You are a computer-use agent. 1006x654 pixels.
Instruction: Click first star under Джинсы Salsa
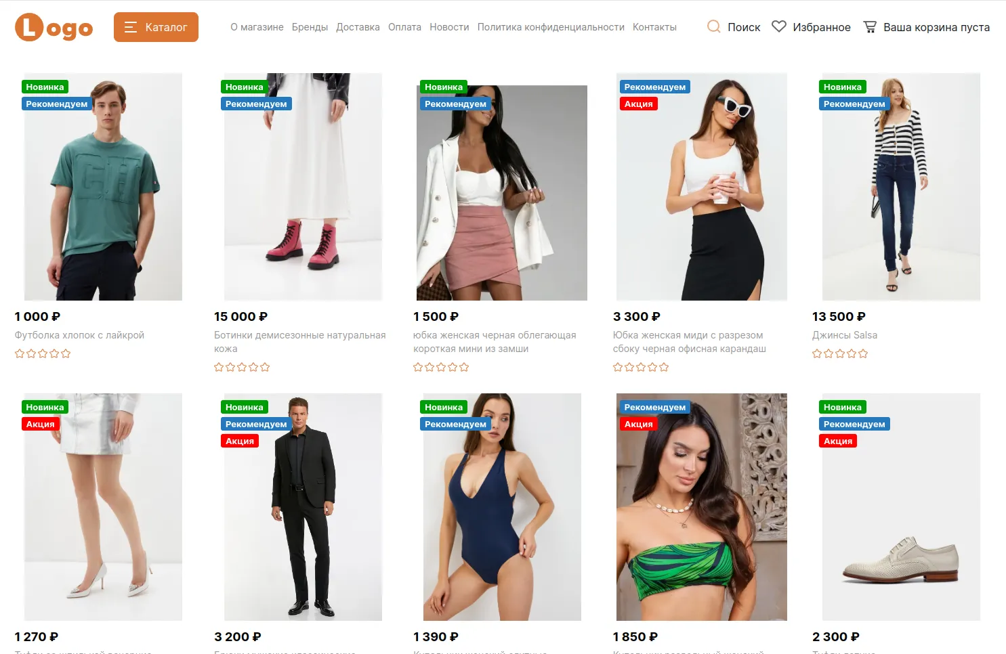pyautogui.click(x=817, y=353)
